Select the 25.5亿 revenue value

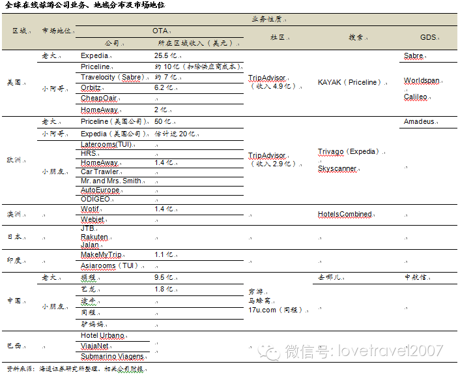click(165, 55)
